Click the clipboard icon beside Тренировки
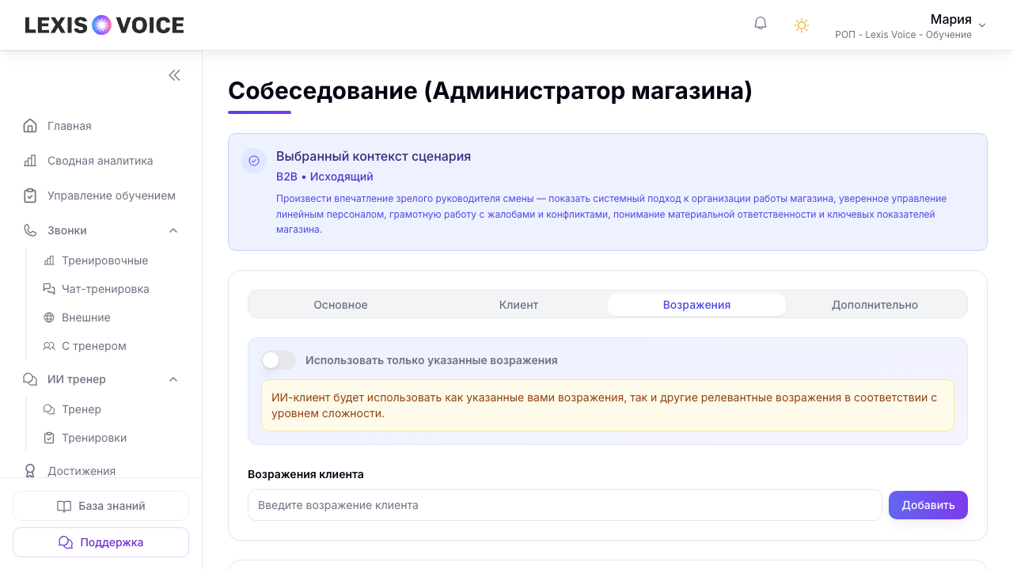This screenshot has width=1013, height=570. pos(49,438)
